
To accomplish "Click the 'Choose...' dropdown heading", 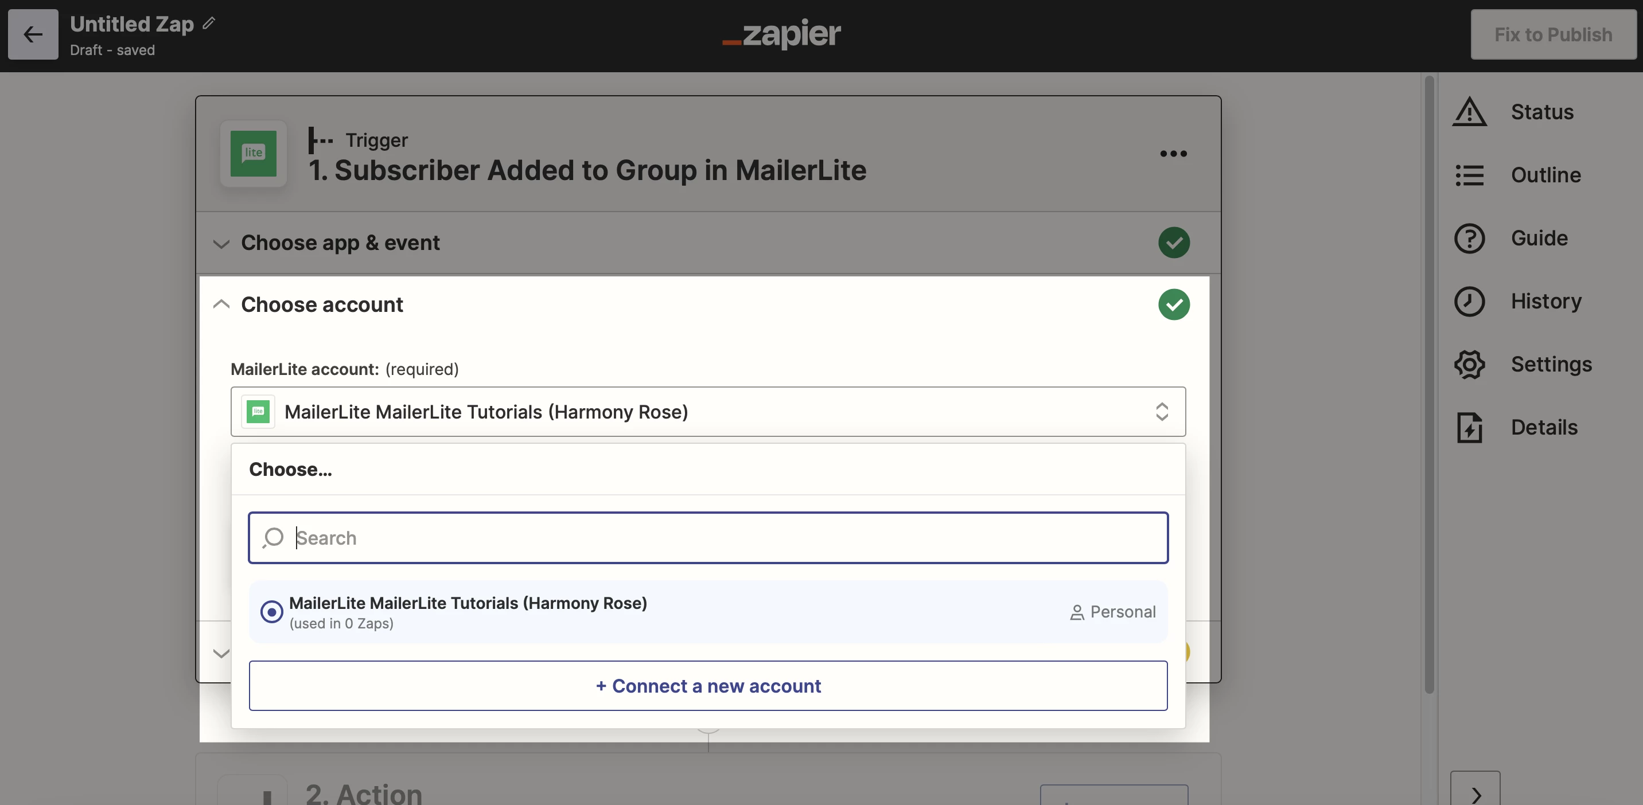I will point(290,470).
